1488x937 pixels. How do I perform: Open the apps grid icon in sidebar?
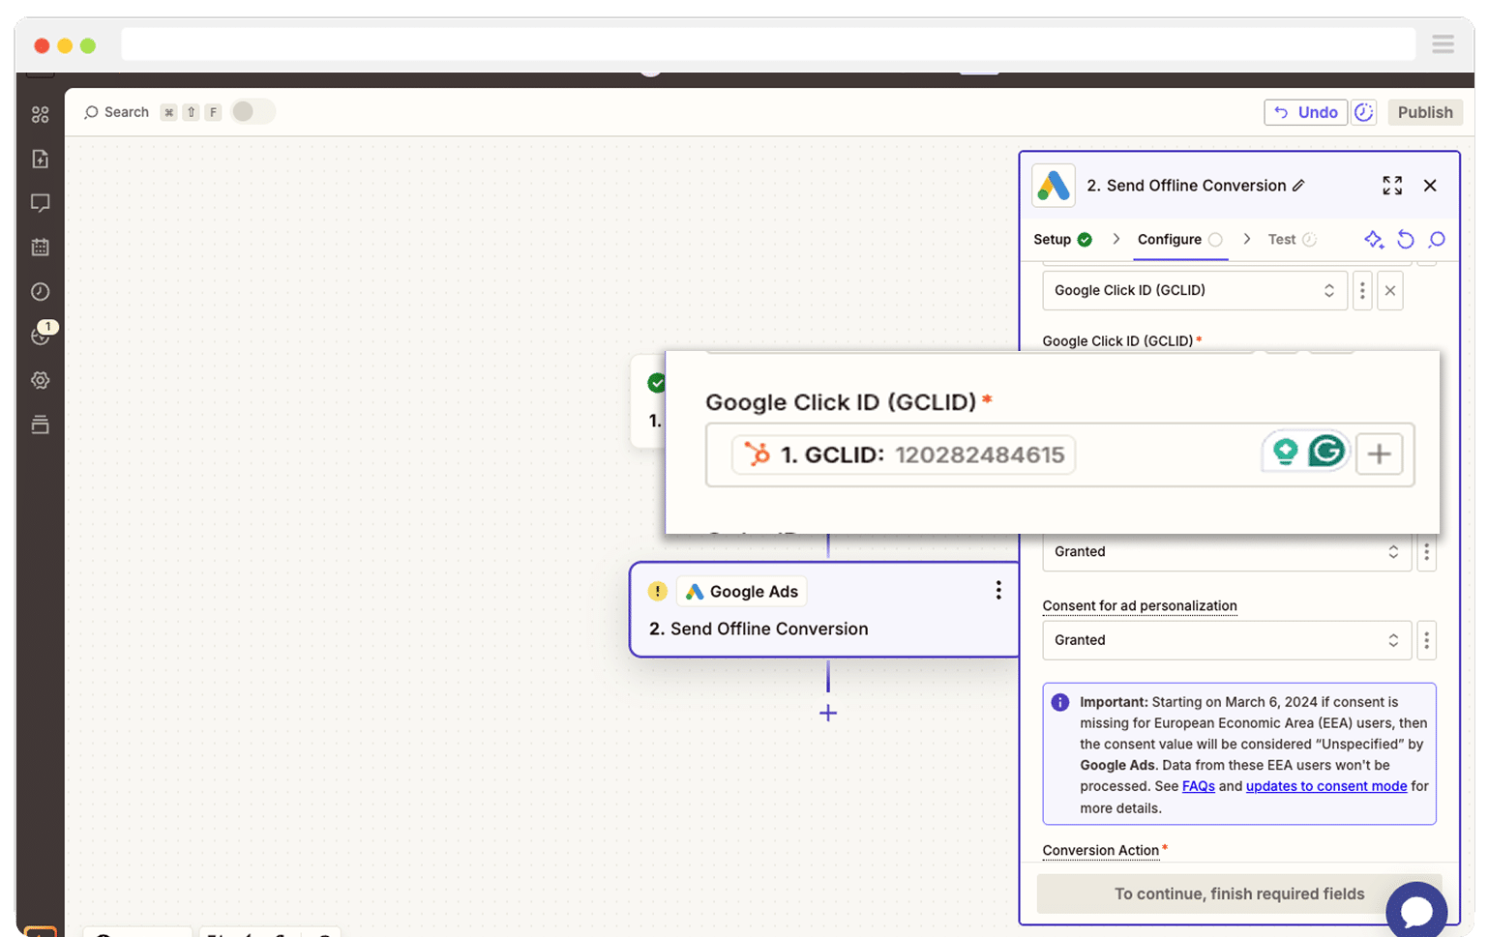pyautogui.click(x=40, y=115)
